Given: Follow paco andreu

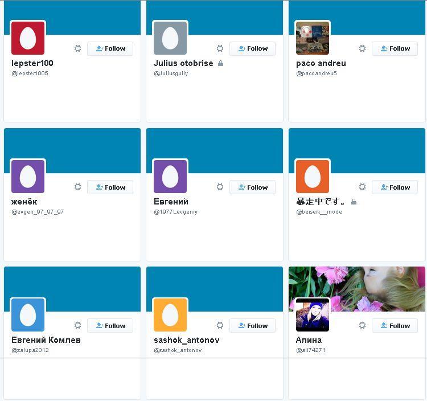Looking at the screenshot, I should pyautogui.click(x=395, y=49).
